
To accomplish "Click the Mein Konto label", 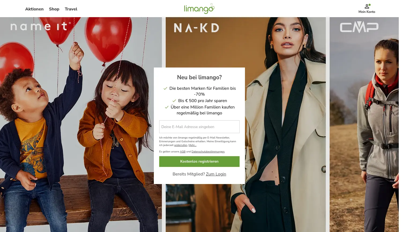I will (367, 12).
